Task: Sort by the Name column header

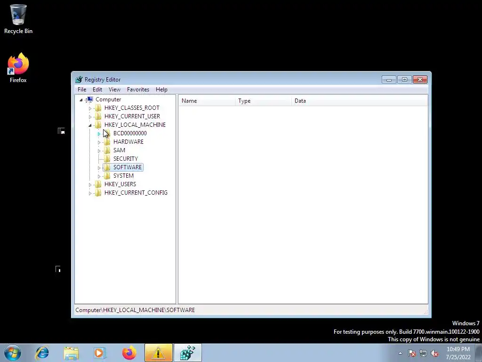Action: tap(207, 101)
